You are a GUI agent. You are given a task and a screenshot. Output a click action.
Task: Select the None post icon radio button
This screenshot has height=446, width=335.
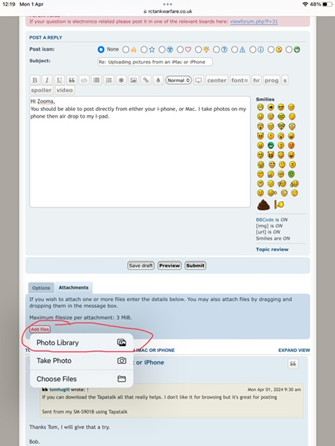point(100,49)
